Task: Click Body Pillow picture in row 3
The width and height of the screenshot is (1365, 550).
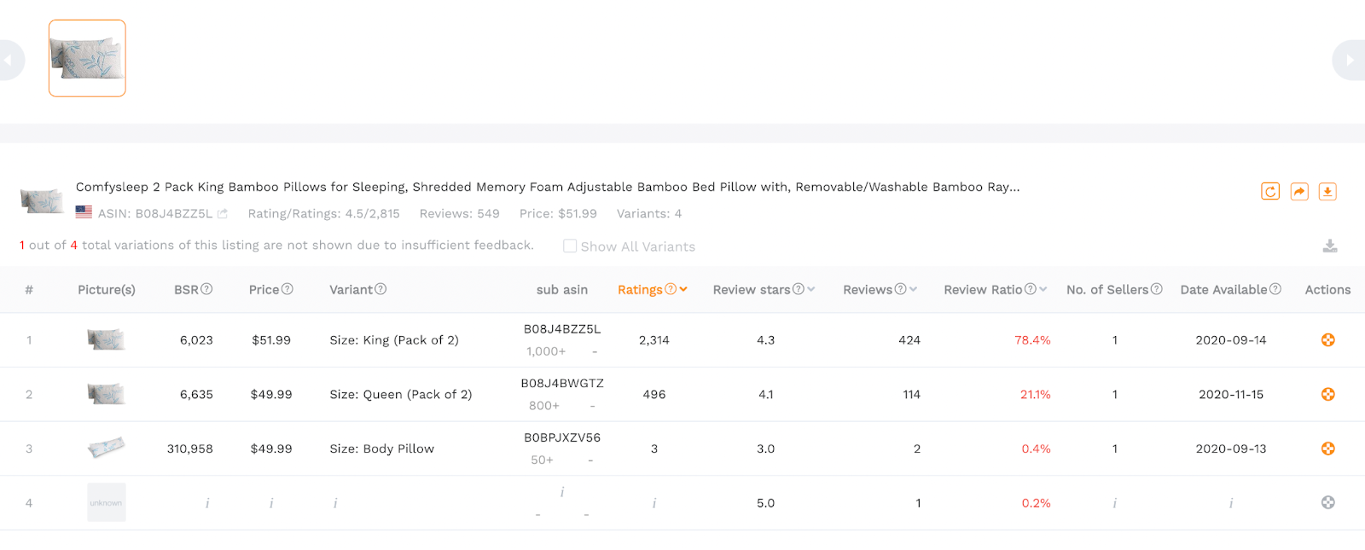Action: pos(107,448)
